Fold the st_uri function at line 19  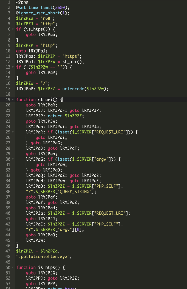(13, 100)
